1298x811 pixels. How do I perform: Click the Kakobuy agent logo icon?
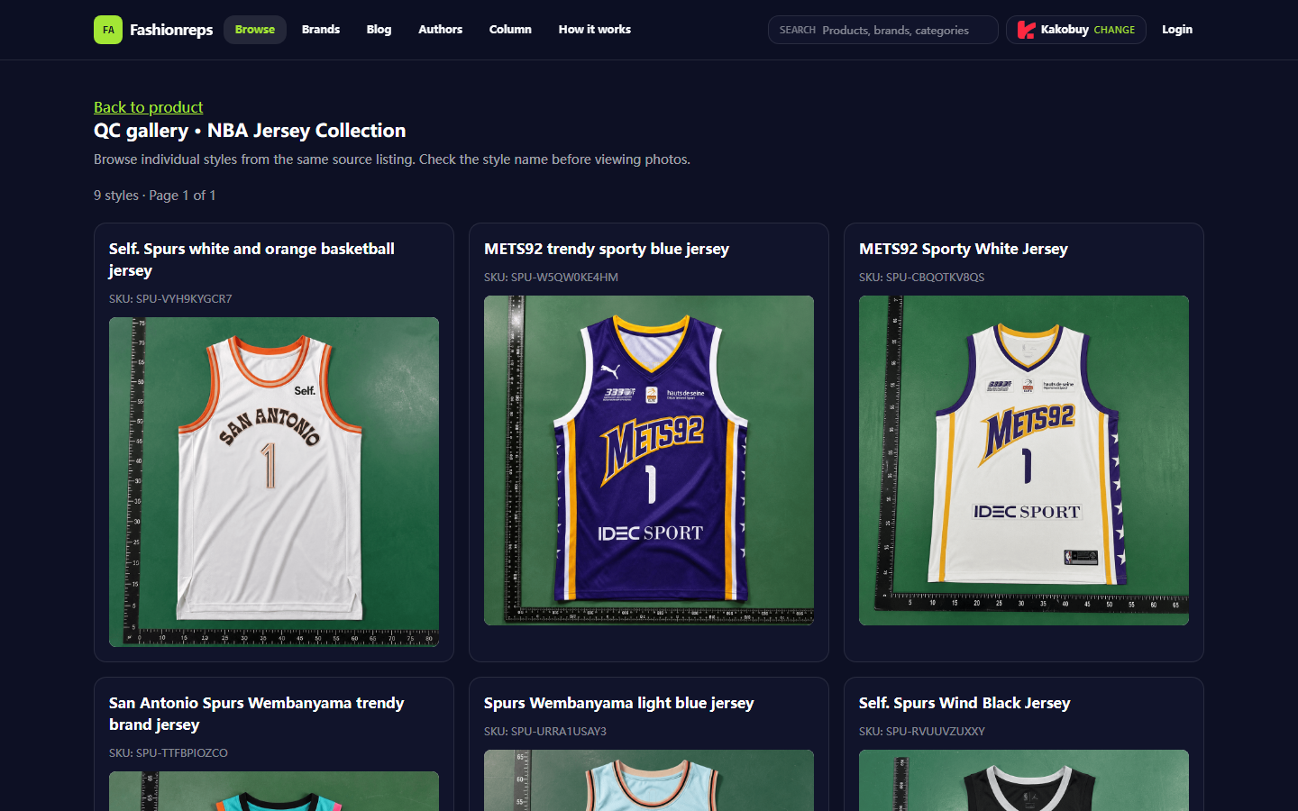click(x=1026, y=30)
